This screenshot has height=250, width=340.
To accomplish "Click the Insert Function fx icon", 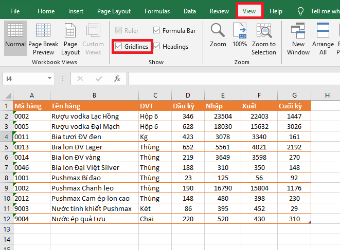I will (117, 79).
